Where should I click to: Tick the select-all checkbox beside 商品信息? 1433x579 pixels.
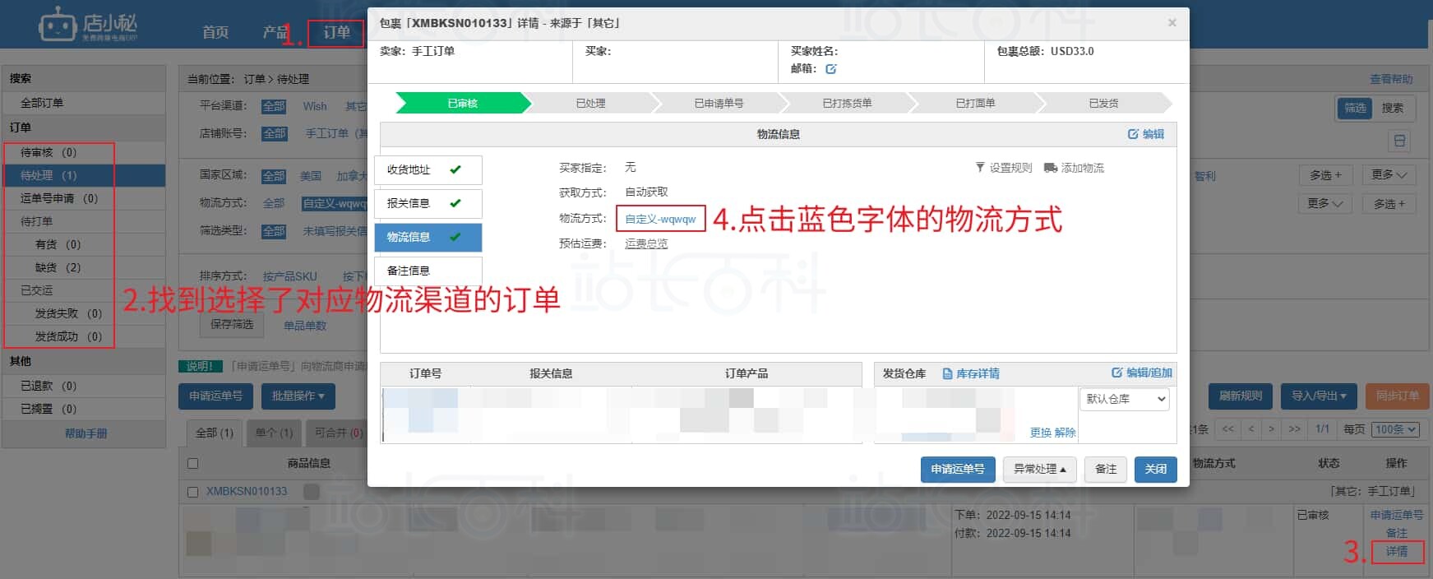click(x=193, y=463)
